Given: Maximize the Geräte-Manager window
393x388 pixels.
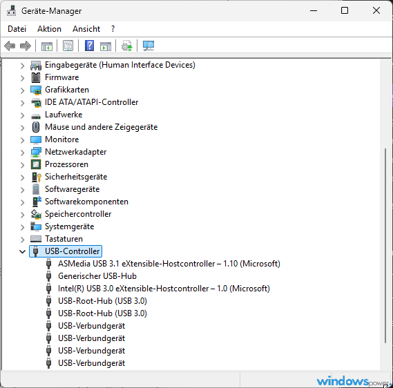Looking at the screenshot, I should pyautogui.click(x=345, y=10).
